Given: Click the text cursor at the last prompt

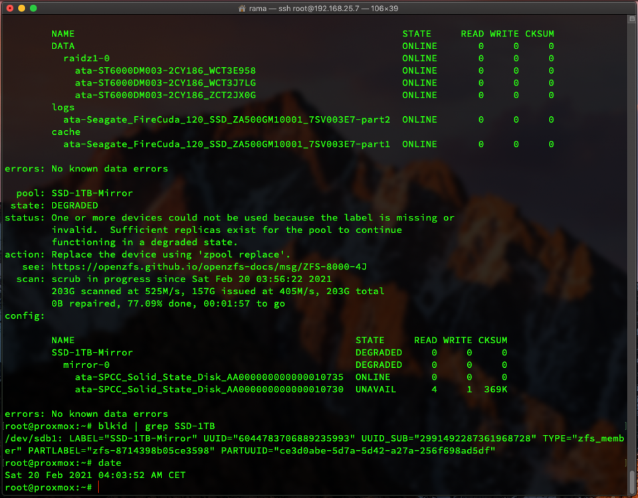Looking at the screenshot, I should [x=98, y=487].
